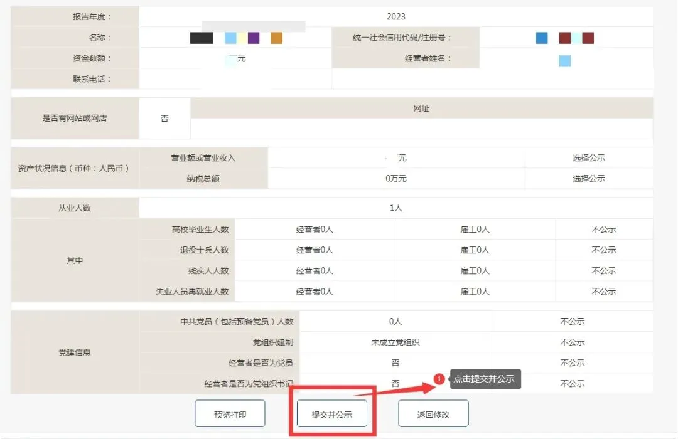Toggle 不公示 for 退役士兵人数 row
This screenshot has height=439, width=678.
pyautogui.click(x=603, y=250)
